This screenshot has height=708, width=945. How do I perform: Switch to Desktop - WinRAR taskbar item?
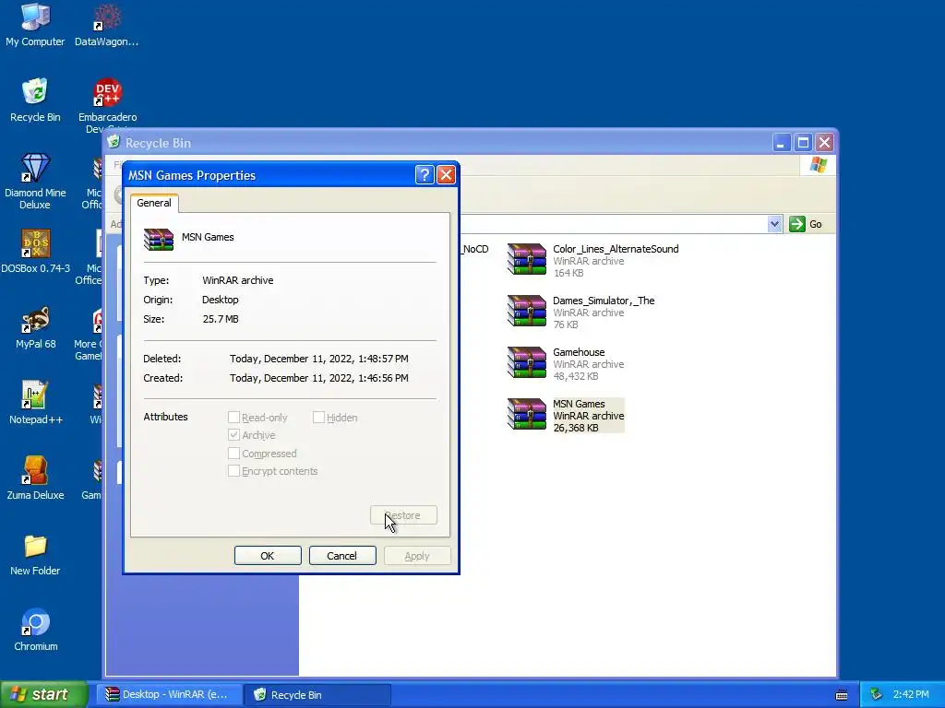point(170,695)
